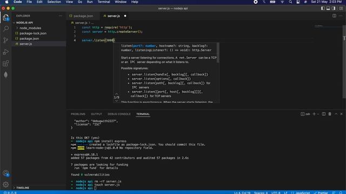346x194 pixels.
Task: Open the MongoDB leaf icon view
Action: tap(6, 75)
